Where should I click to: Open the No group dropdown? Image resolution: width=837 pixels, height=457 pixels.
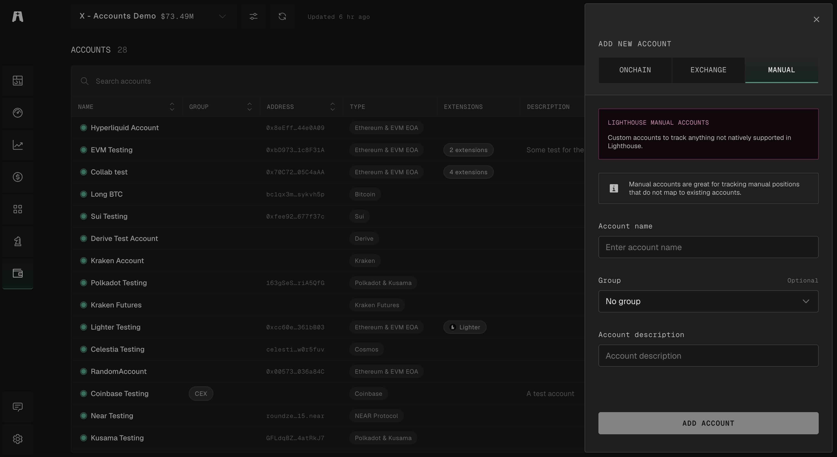[708, 301]
